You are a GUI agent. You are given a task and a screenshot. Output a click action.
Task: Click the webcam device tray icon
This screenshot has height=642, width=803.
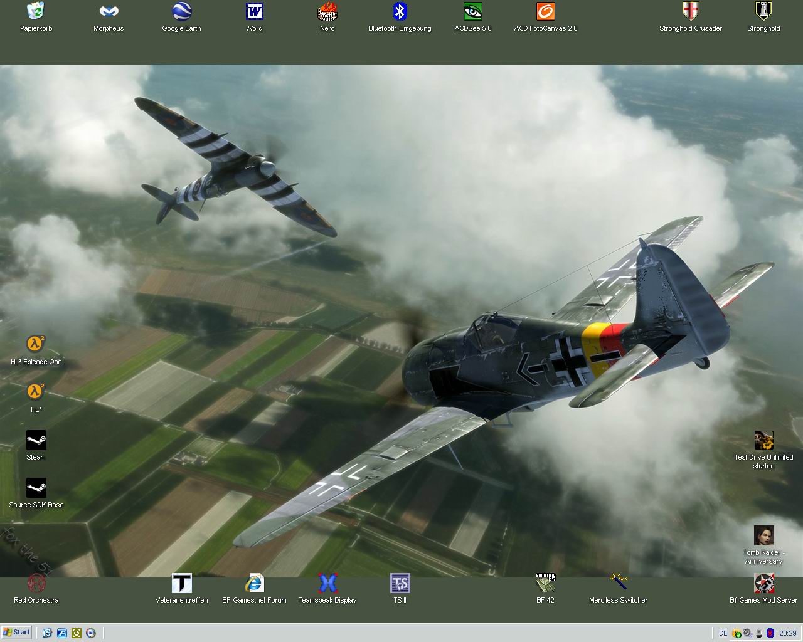pos(758,633)
